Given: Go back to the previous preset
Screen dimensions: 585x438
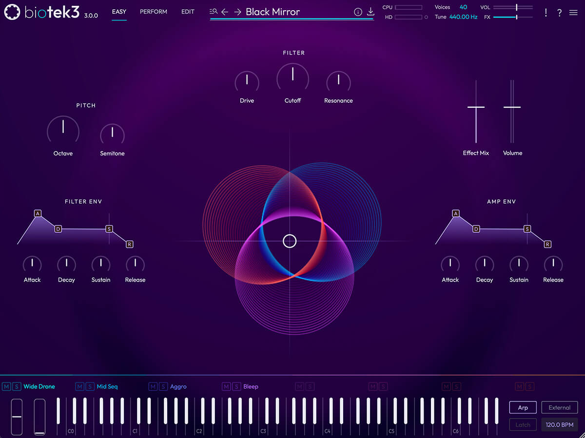Looking at the screenshot, I should [x=225, y=11].
